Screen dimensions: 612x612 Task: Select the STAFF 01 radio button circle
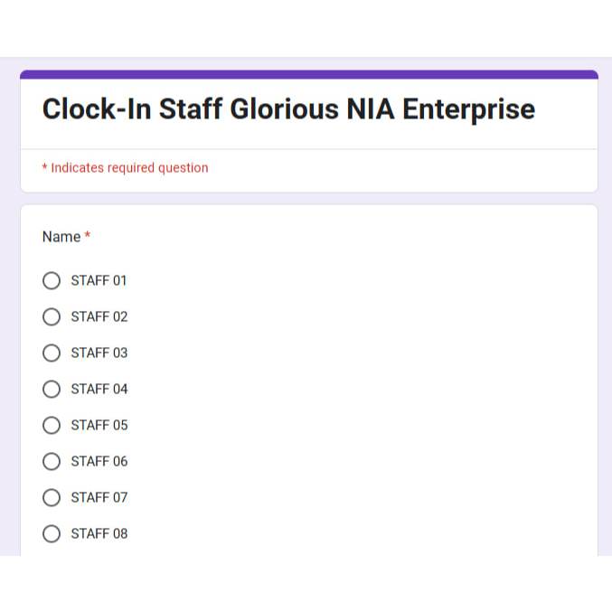[x=52, y=280]
